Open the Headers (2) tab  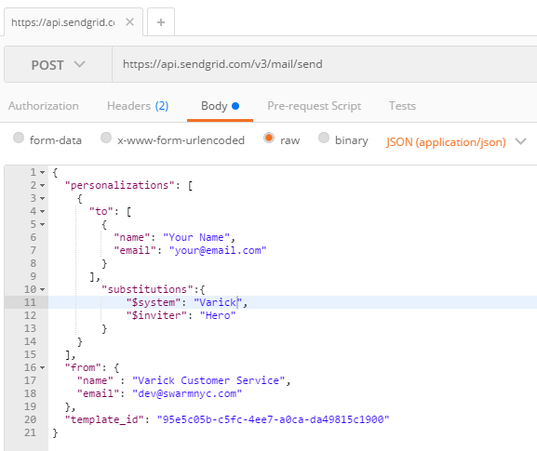(138, 106)
